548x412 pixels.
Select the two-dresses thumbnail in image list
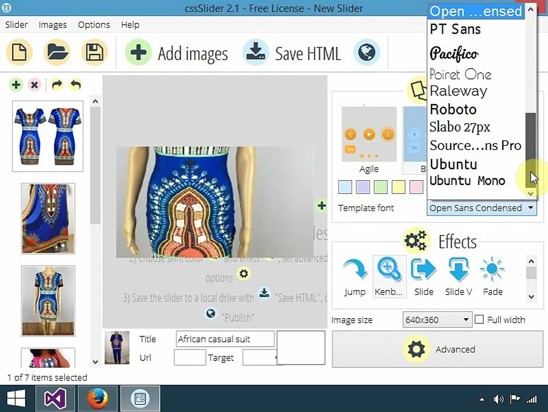pos(47,136)
